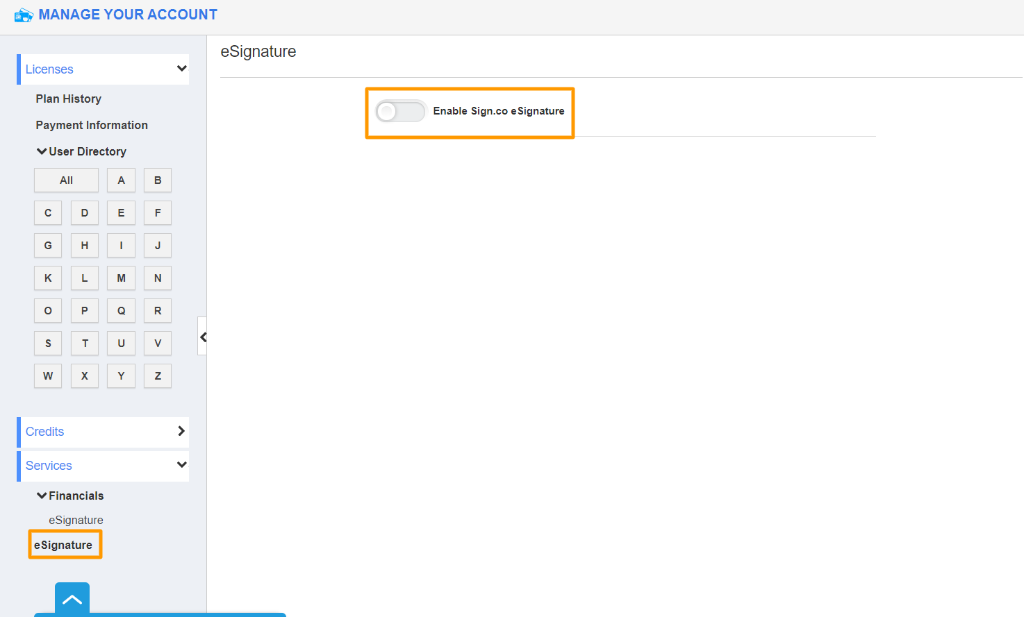This screenshot has width=1024, height=617.
Task: Select the P directory button
Action: tap(85, 311)
